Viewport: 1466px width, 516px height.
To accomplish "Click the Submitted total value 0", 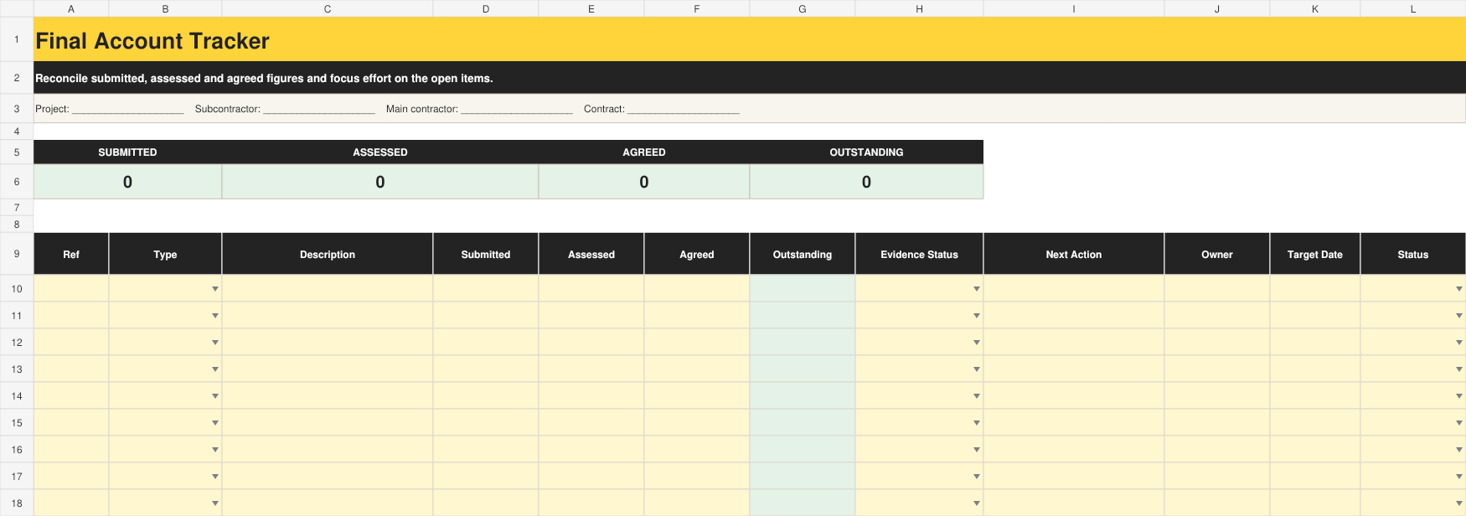I will click(x=127, y=182).
